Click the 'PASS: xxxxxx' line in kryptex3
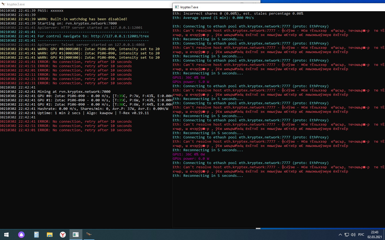Screen dimensions: 385x240 [32, 11]
